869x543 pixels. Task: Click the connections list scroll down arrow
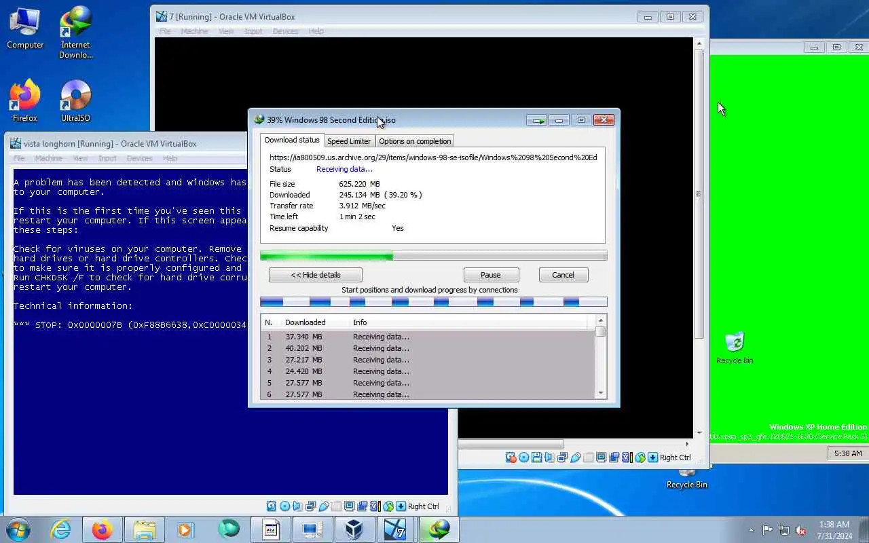coord(601,393)
